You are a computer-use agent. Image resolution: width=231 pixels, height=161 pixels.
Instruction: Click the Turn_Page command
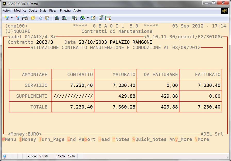click(x=52, y=139)
